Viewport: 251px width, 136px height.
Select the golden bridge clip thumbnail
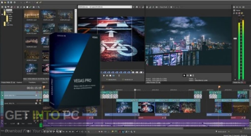[x=31, y=14]
